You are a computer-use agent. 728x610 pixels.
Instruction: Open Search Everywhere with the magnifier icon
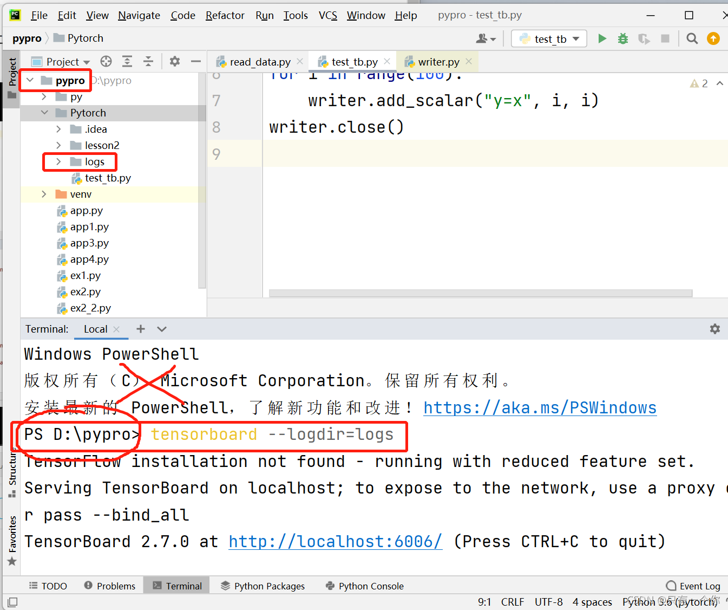pyautogui.click(x=692, y=38)
